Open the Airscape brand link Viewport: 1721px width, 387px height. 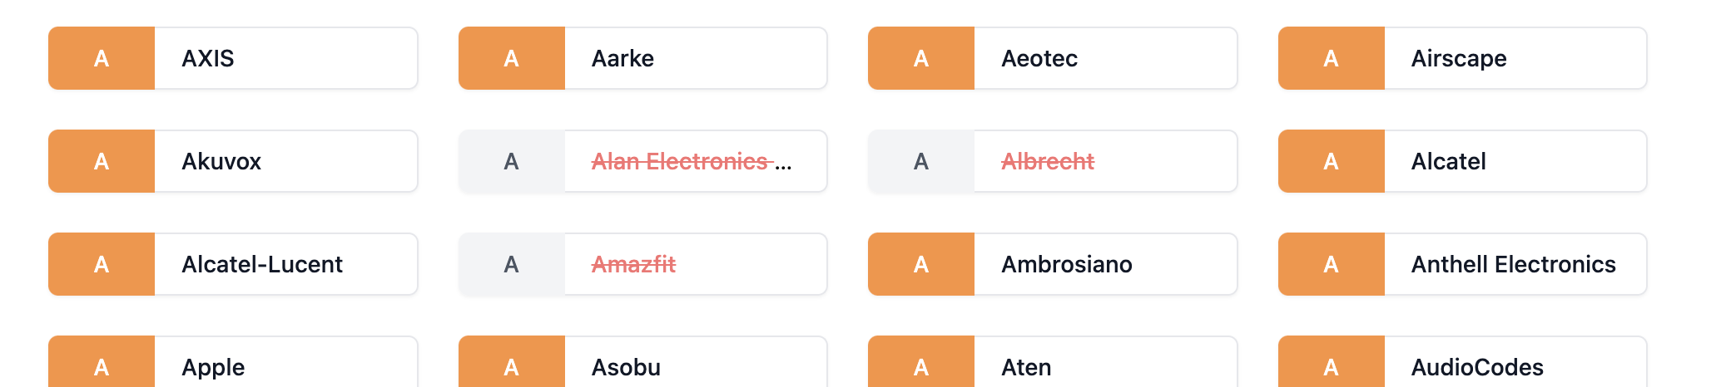[1458, 58]
